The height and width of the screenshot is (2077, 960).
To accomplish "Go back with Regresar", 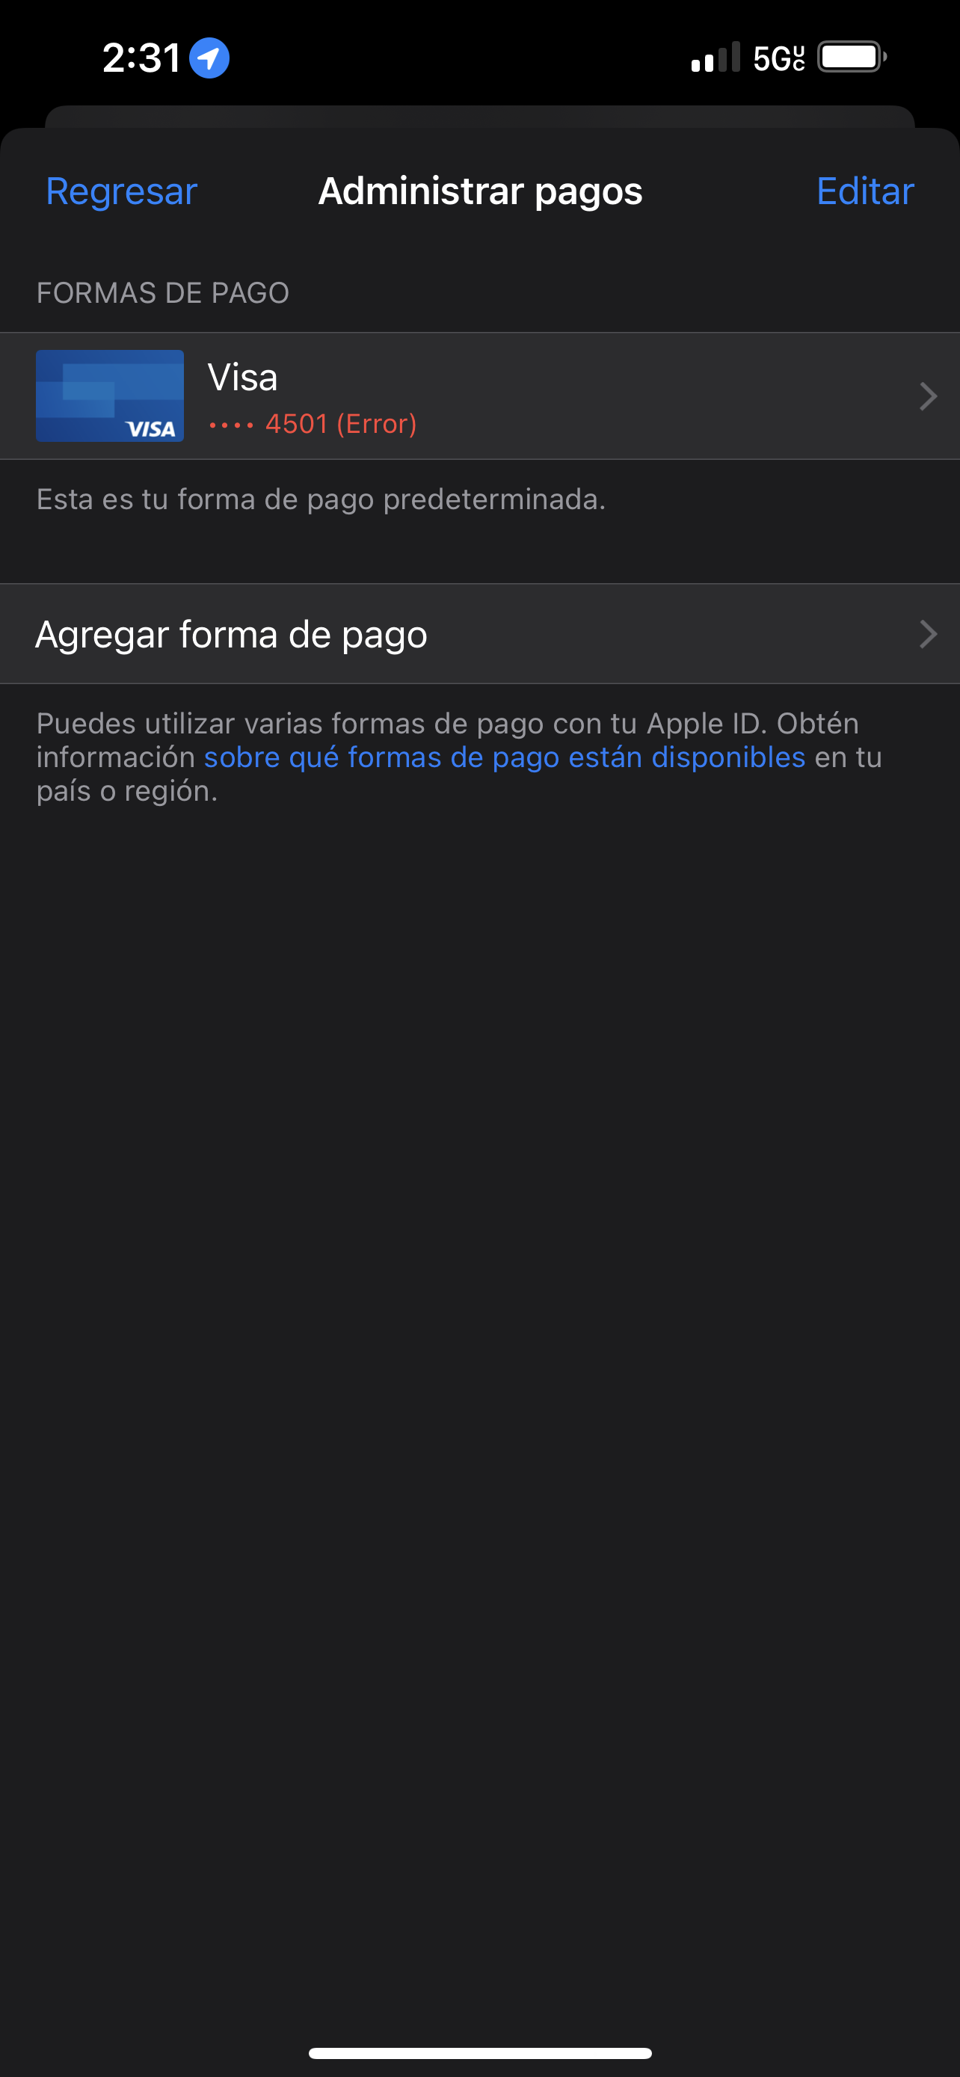I will click(122, 192).
